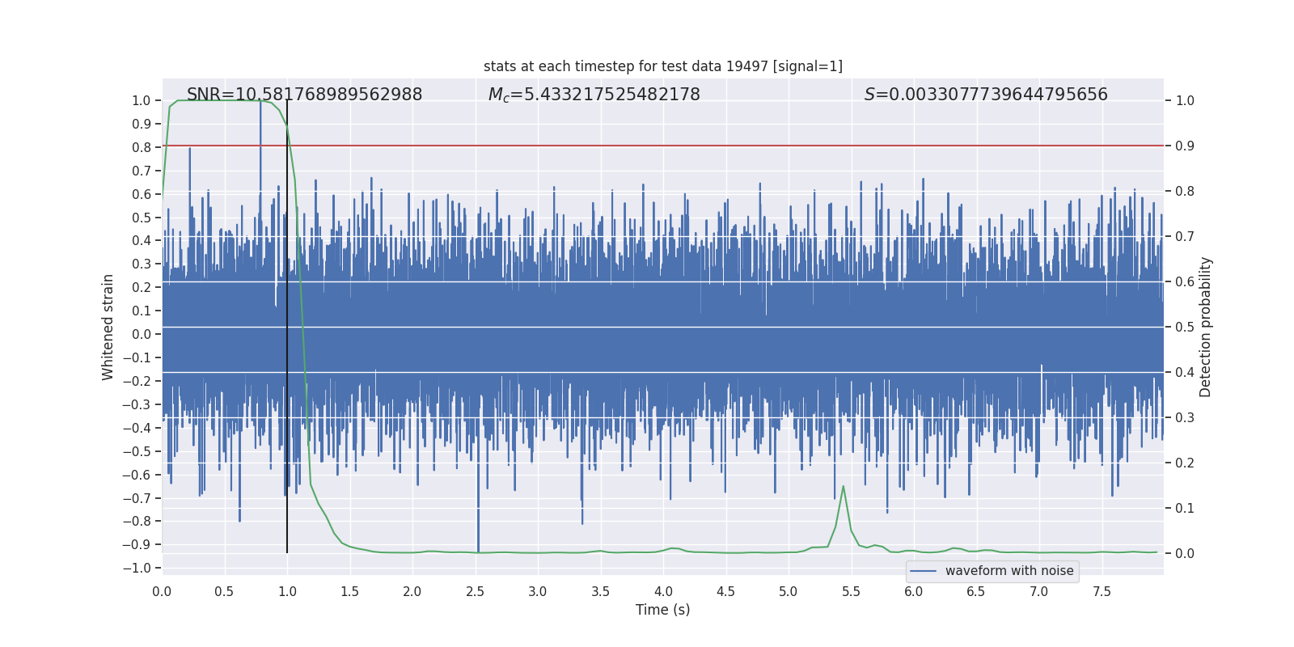
Task: Click the 0.0 tick on the strain axis
Action: pos(141,334)
